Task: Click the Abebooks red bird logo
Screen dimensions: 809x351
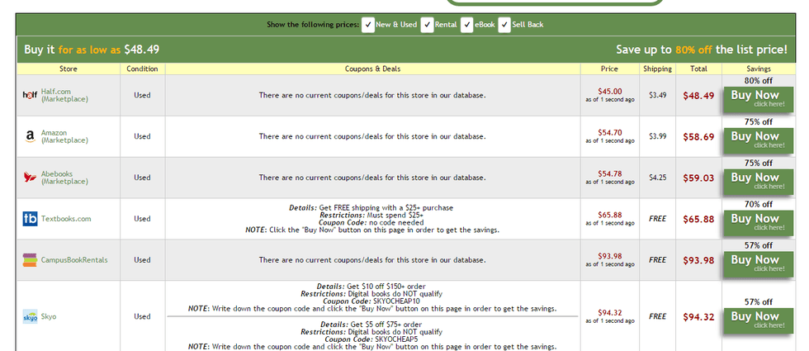Action: [x=30, y=177]
